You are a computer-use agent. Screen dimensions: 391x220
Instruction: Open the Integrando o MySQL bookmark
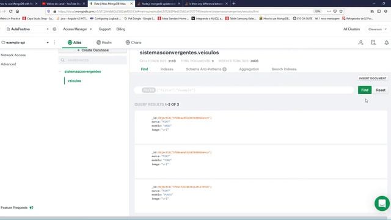click(x=207, y=18)
